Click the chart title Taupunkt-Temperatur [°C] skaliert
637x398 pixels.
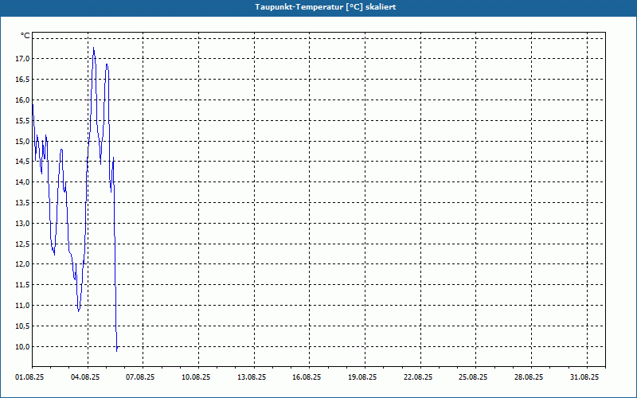[x=326, y=7]
